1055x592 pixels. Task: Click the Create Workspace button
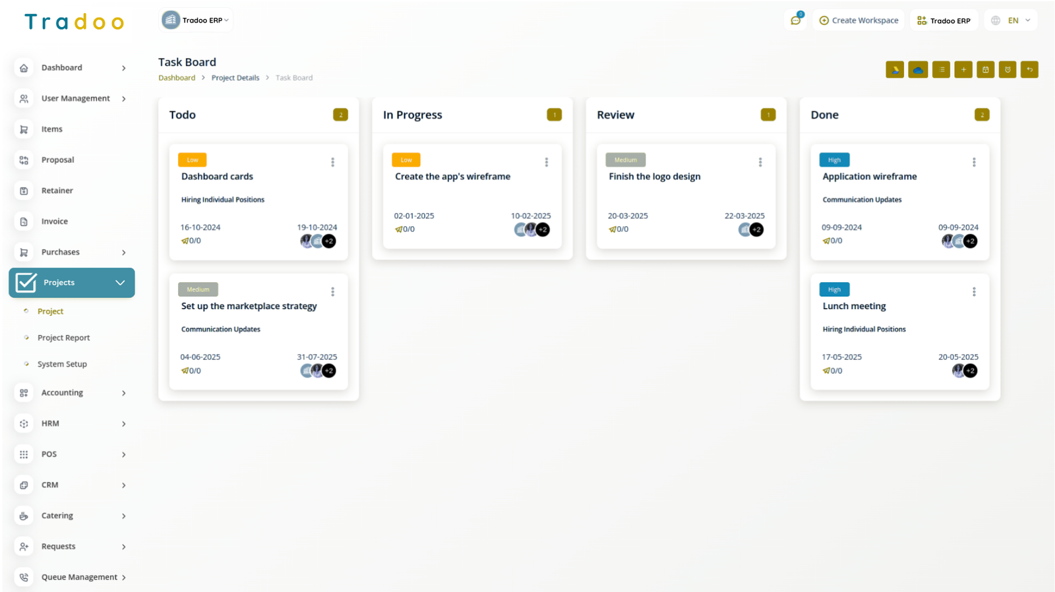click(859, 20)
